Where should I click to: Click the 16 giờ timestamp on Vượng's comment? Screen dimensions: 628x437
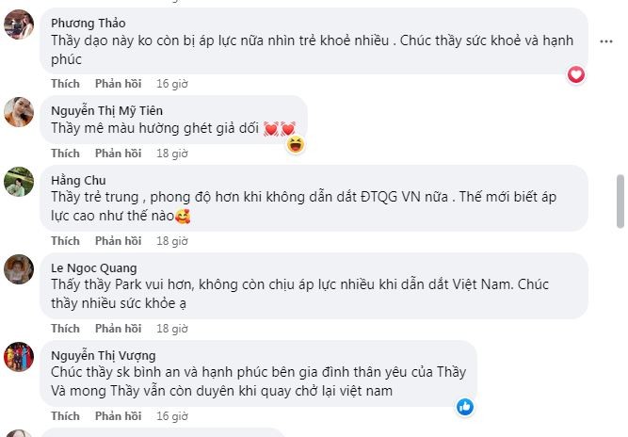173,415
